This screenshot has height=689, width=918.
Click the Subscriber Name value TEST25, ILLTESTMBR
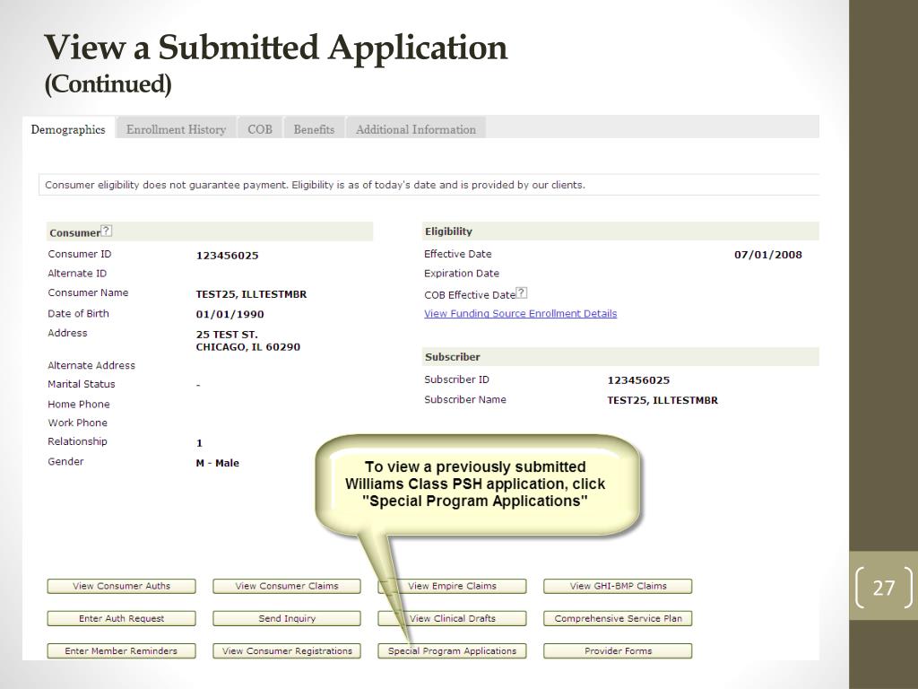(x=663, y=400)
